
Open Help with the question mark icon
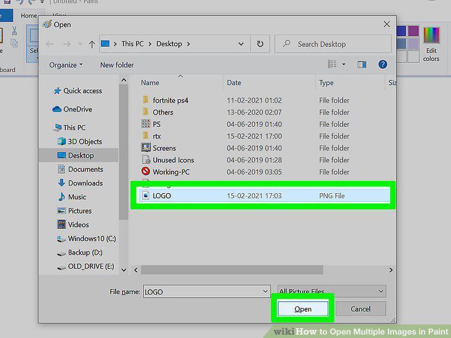click(383, 64)
